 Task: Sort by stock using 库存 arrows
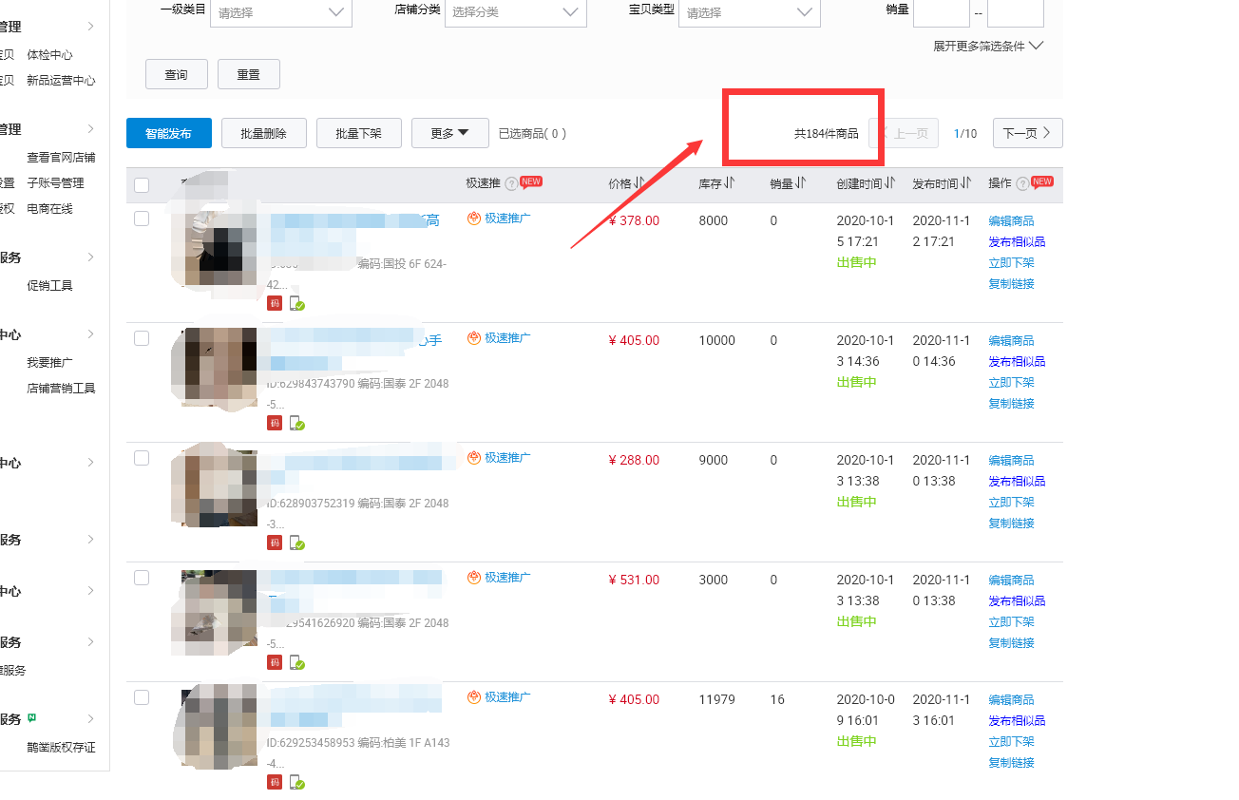click(730, 183)
